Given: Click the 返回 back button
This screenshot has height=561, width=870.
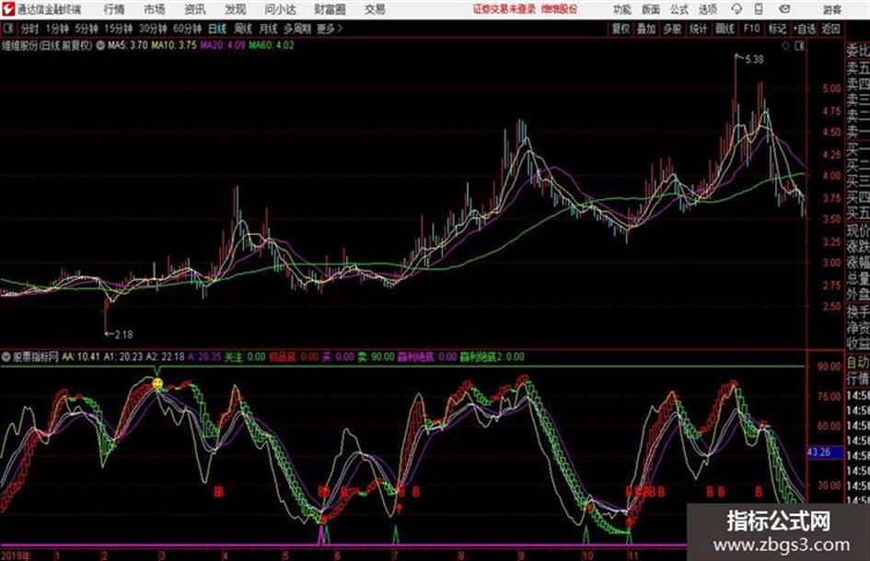Looking at the screenshot, I should pos(831,29).
